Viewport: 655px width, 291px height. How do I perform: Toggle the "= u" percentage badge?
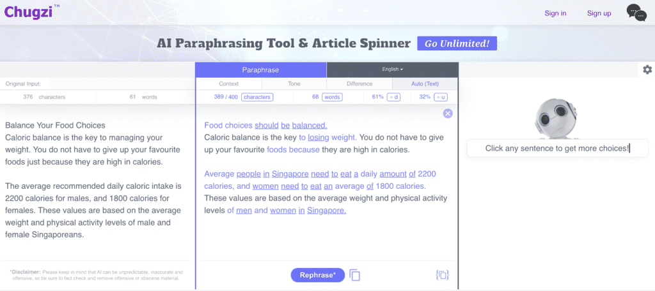click(440, 97)
